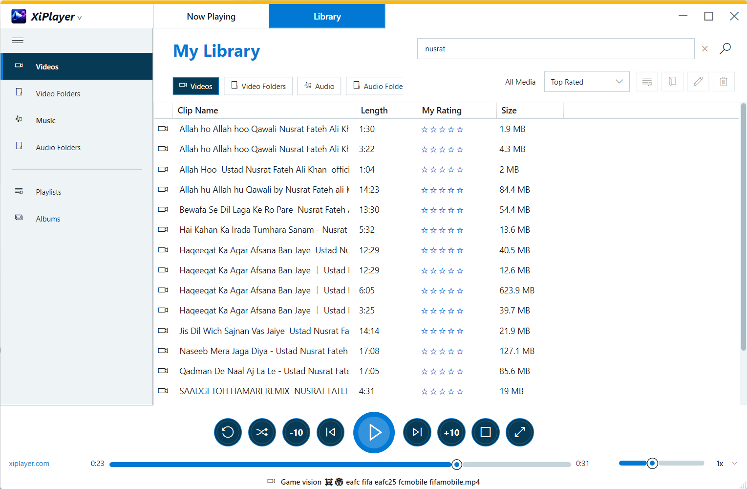The height and width of the screenshot is (489, 747).
Task: Select the Video Folders filter button
Action: [258, 86]
